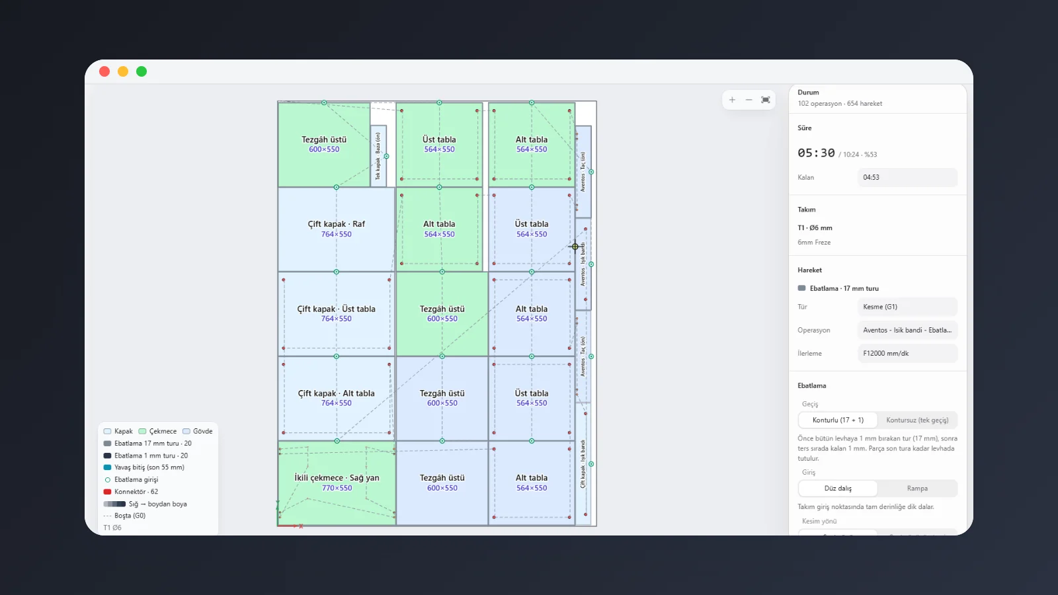Select the Tek kapak · Baza (ön) strip
The height and width of the screenshot is (595, 1058).
378,156
